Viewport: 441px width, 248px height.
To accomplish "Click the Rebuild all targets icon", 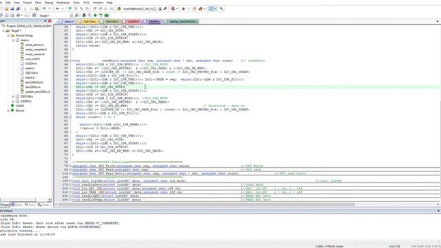I will [x=12, y=15].
